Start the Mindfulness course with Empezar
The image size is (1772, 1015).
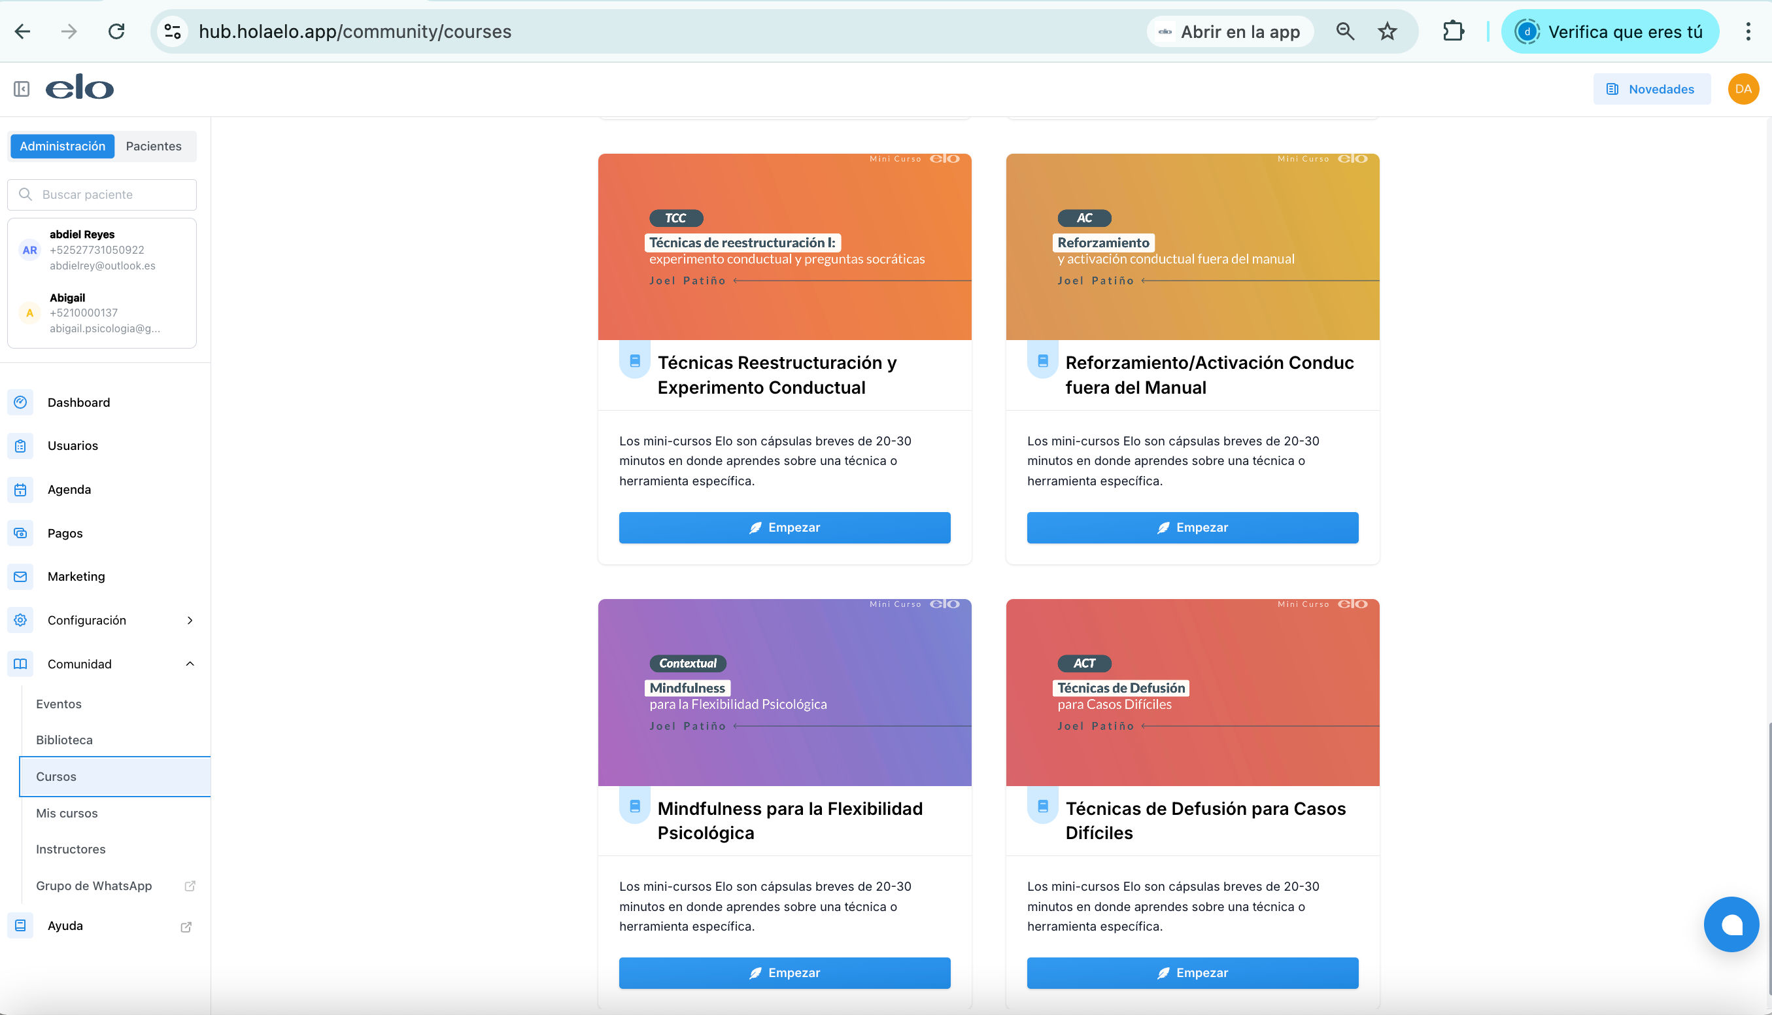click(x=784, y=972)
